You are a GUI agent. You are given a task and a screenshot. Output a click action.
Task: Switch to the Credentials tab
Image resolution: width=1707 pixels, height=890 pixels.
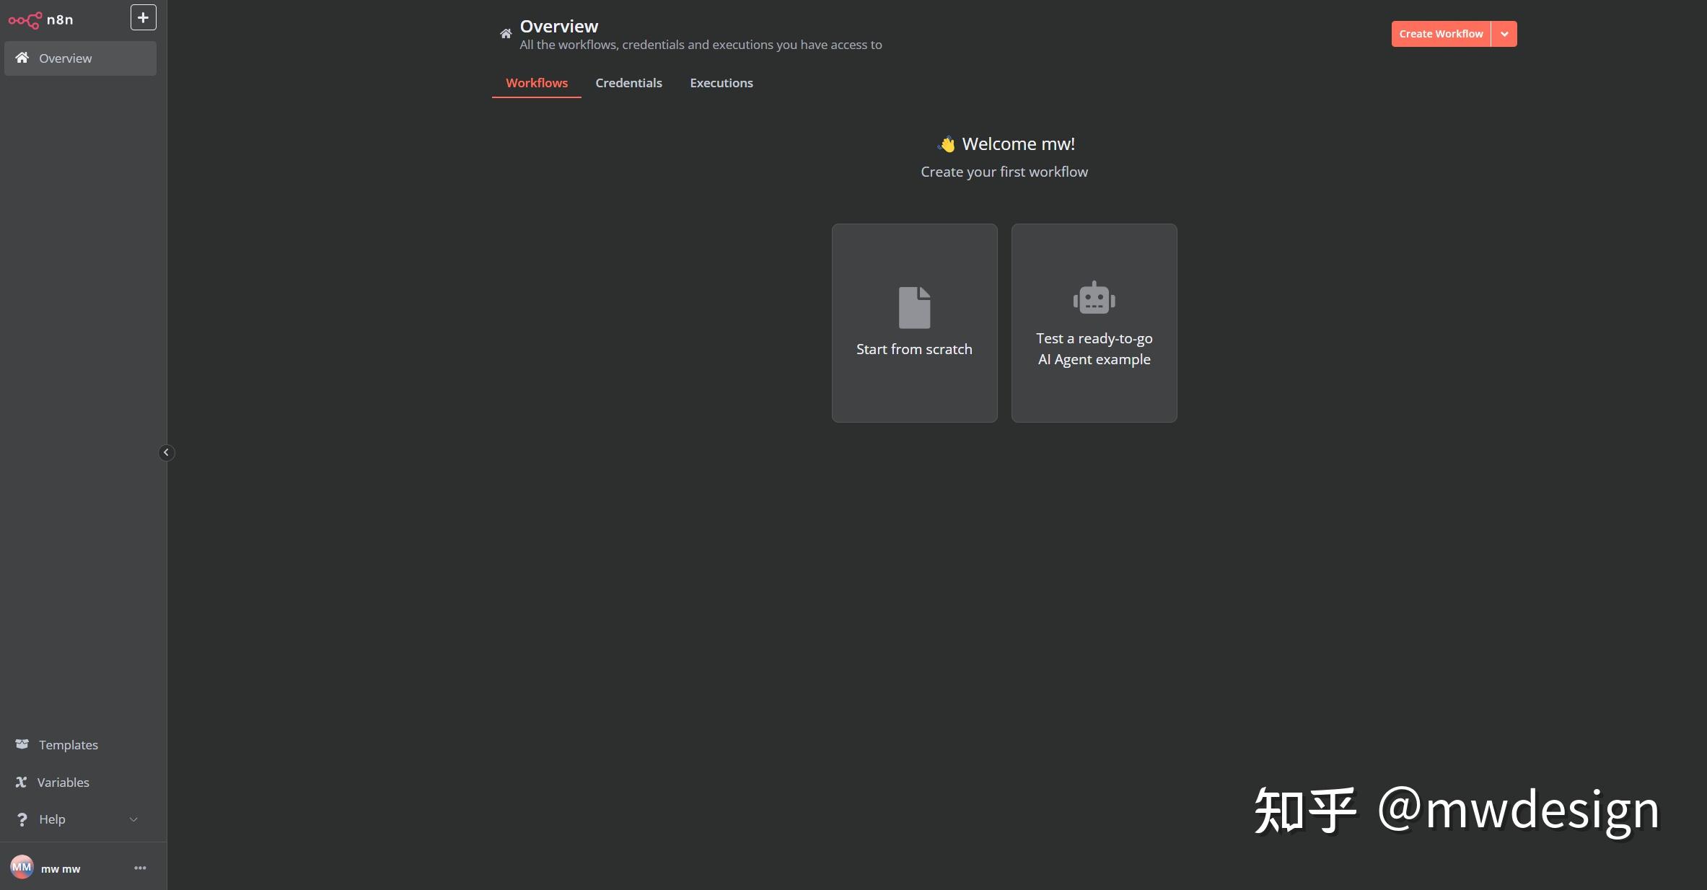click(628, 83)
